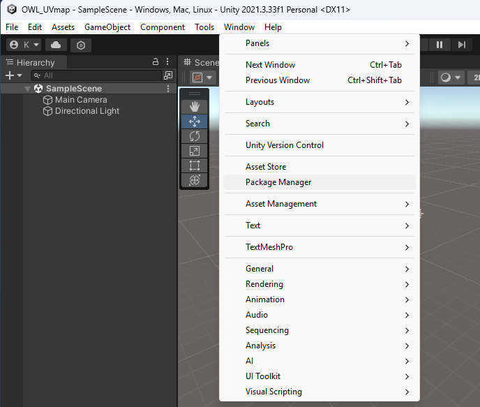Choose Asset Store menu entry
The height and width of the screenshot is (407, 480).
pos(320,167)
